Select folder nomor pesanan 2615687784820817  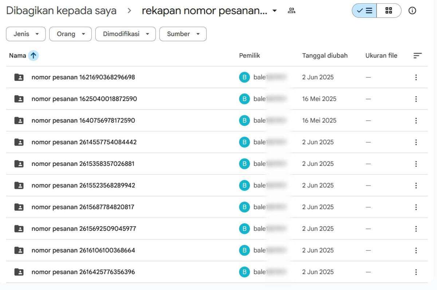coord(83,207)
